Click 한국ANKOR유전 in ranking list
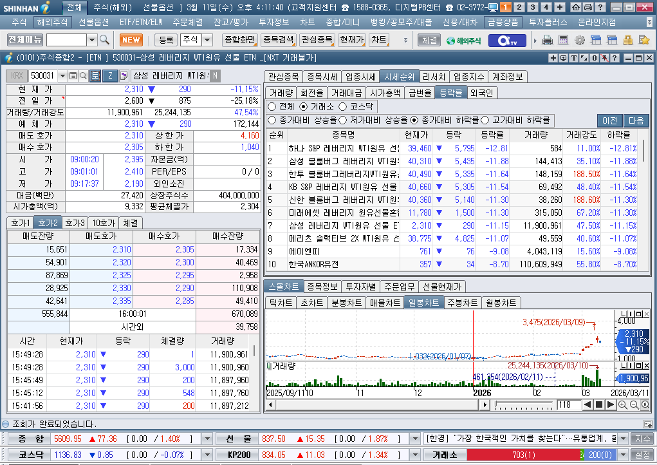 click(x=313, y=265)
